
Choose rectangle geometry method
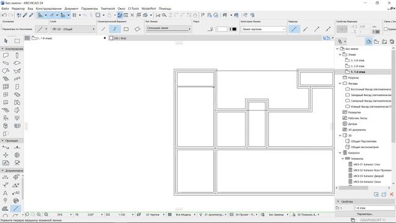(x=126, y=29)
